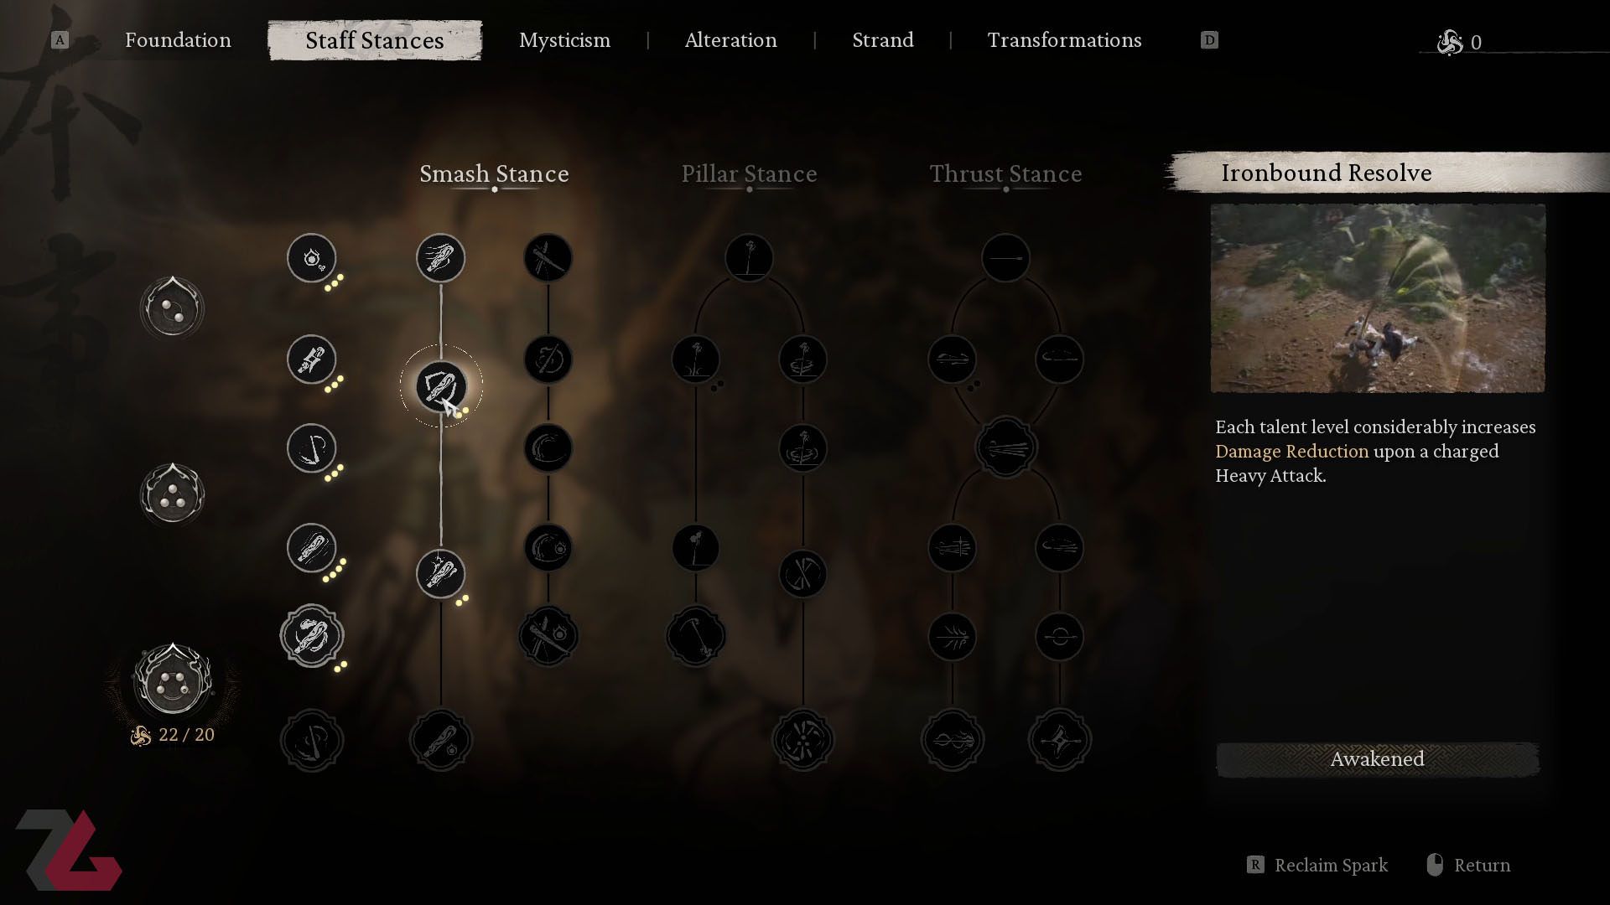This screenshot has height=905, width=1610.
Task: Switch to the Foundation tab
Action: click(177, 39)
